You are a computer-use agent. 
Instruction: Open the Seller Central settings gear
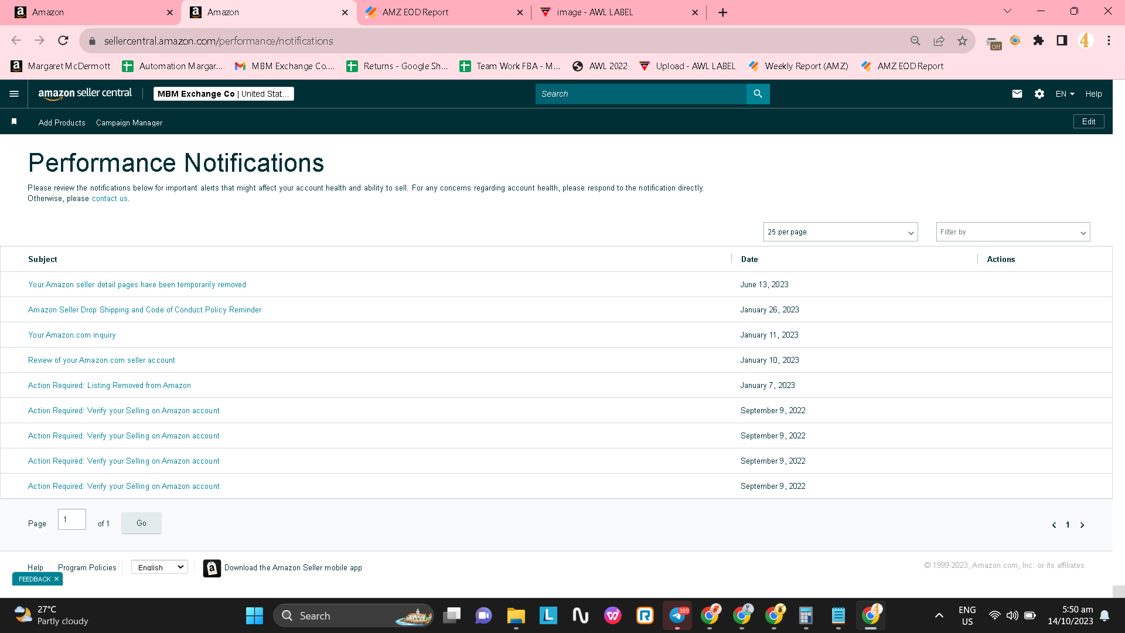coord(1039,94)
